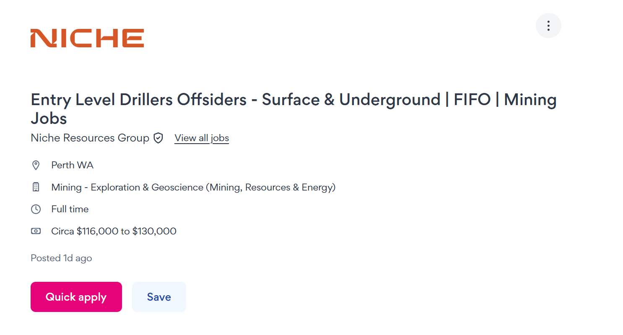Click the location pin icon
The width and height of the screenshot is (623, 335).
tap(36, 165)
